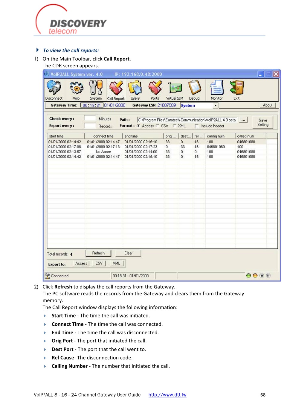Sort by the dest column header
Screen dimensions: 284x410
(186, 136)
